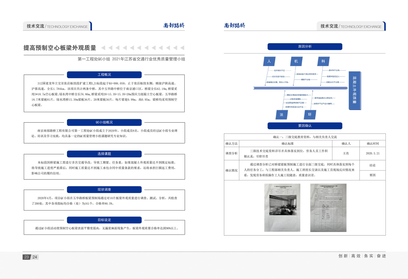Click the paragraph starting 南京南部路桥工程有限公司

coord(104,133)
